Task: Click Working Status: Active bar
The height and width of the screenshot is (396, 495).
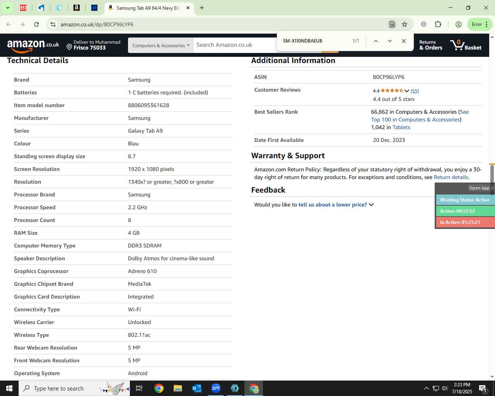Action: click(465, 200)
